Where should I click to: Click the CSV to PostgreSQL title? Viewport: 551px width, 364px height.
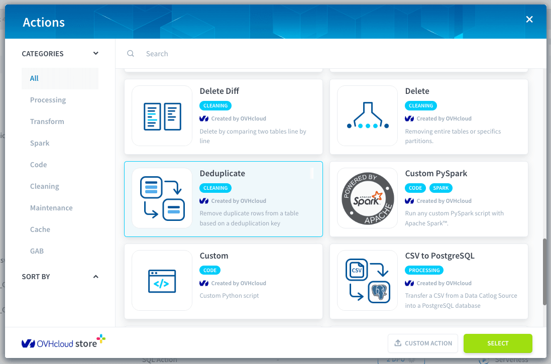click(439, 256)
